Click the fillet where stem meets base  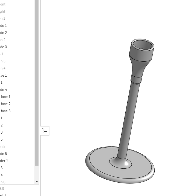pyautogui.click(x=120, y=164)
